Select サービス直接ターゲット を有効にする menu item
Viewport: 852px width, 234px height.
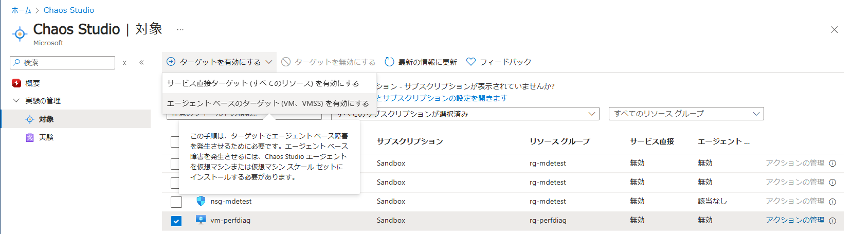263,83
